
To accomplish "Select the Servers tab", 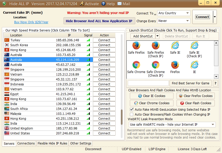I will pyautogui.click(x=9, y=143).
